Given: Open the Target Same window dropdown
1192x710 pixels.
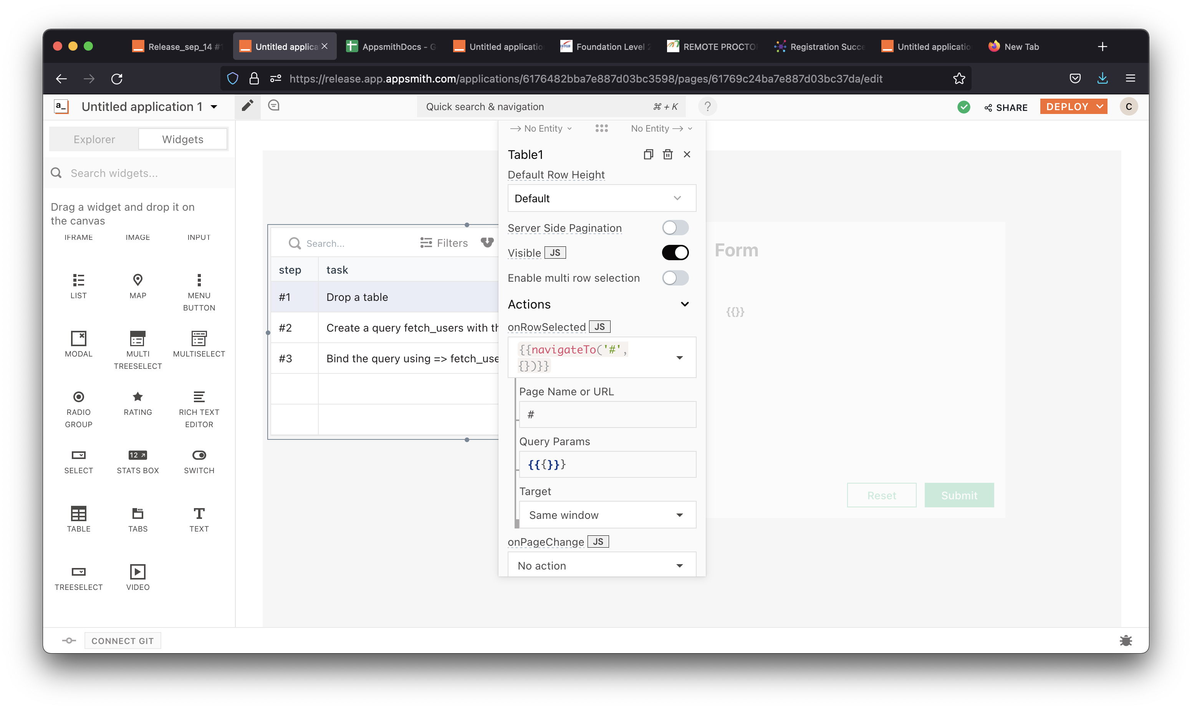Looking at the screenshot, I should (x=607, y=515).
